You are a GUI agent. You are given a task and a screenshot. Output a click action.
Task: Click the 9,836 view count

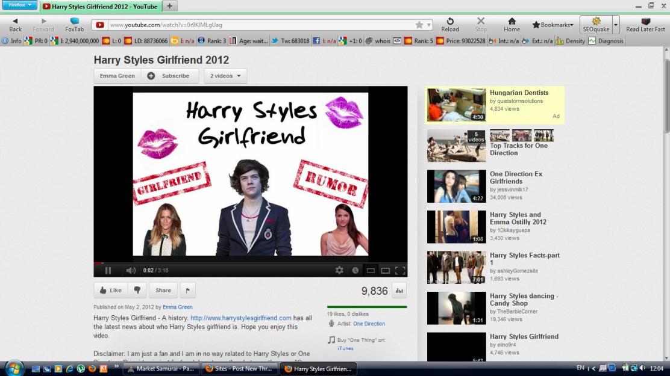point(374,291)
